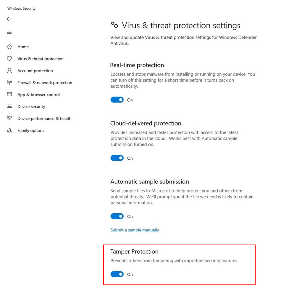
Task: Go to Account protection page
Action: [35, 71]
